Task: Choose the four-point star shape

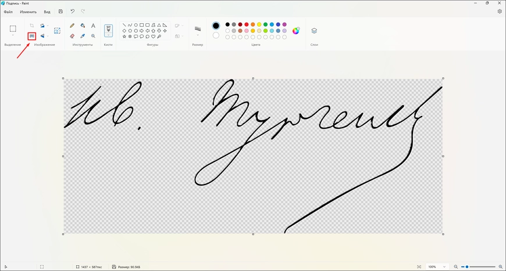Action: pos(165,31)
